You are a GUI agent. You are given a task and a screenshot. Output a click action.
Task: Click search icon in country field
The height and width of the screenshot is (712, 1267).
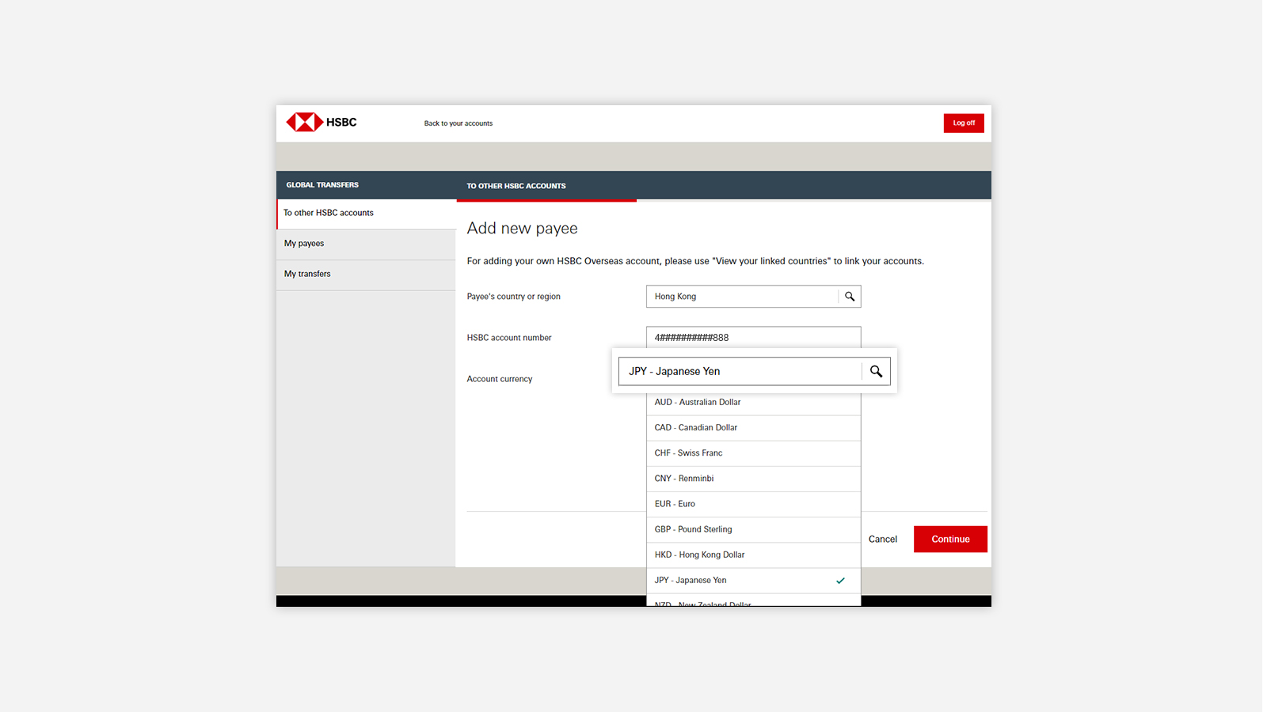[x=850, y=297]
